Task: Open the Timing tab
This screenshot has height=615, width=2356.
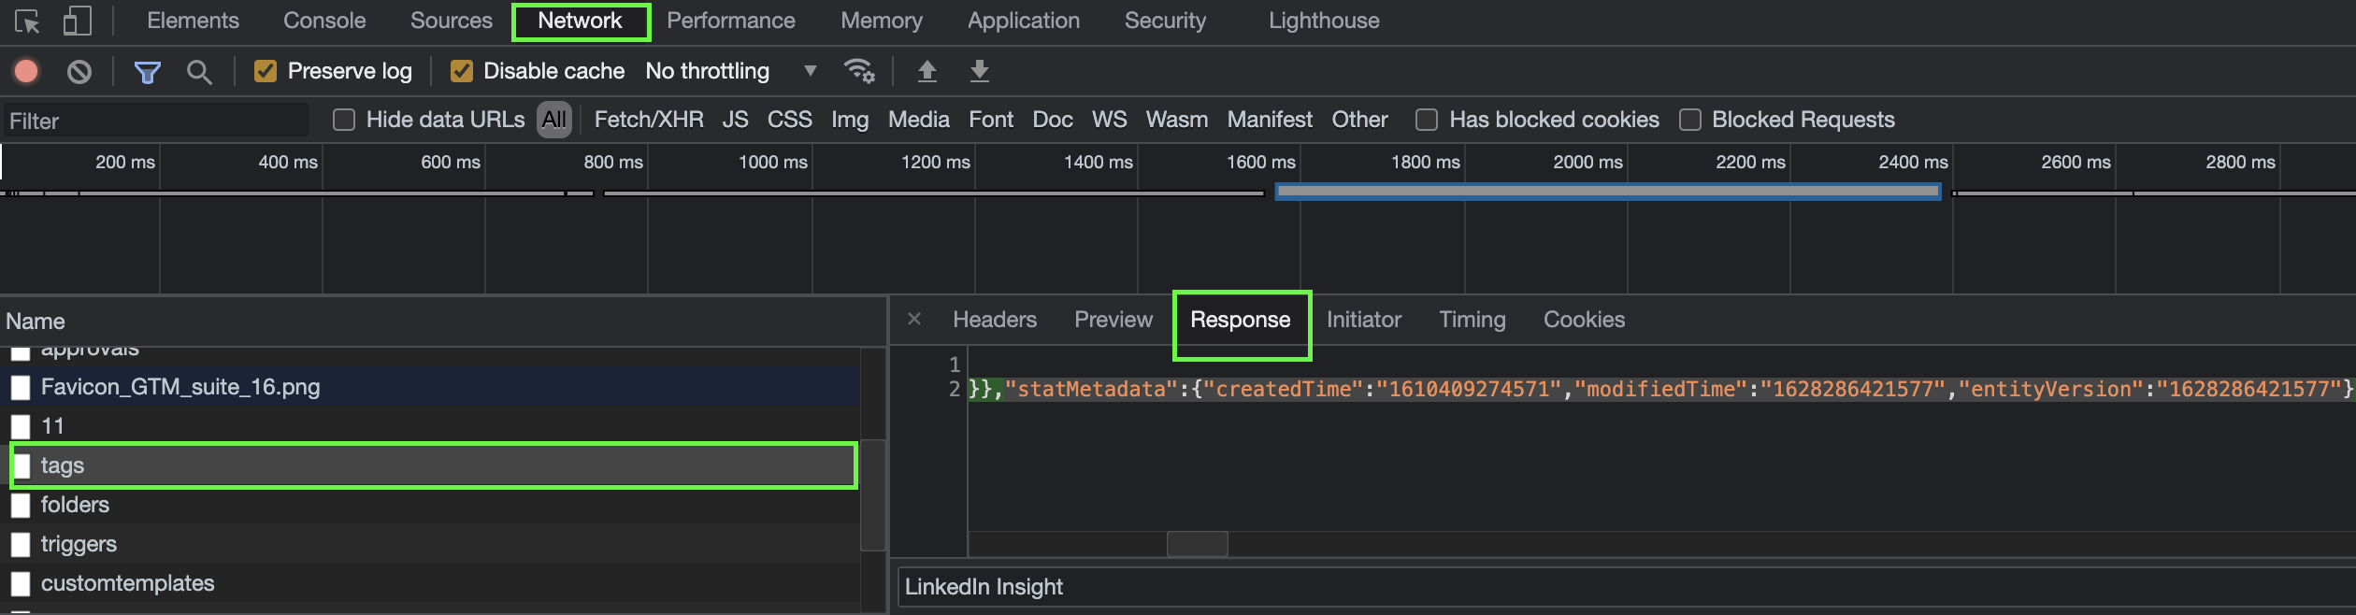Action: pyautogui.click(x=1472, y=320)
